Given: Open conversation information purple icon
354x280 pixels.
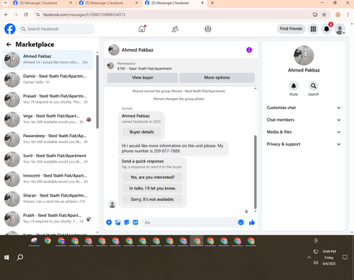Looking at the screenshot, I should 249,50.
